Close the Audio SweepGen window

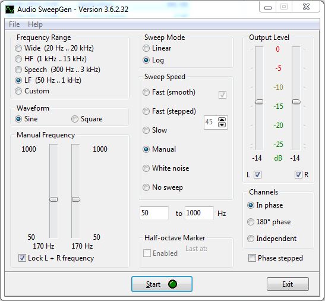click(x=306, y=7)
